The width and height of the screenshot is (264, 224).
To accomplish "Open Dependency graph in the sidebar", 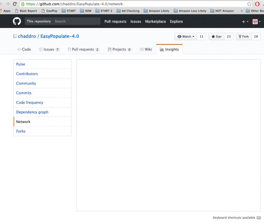I will [x=42, y=112].
